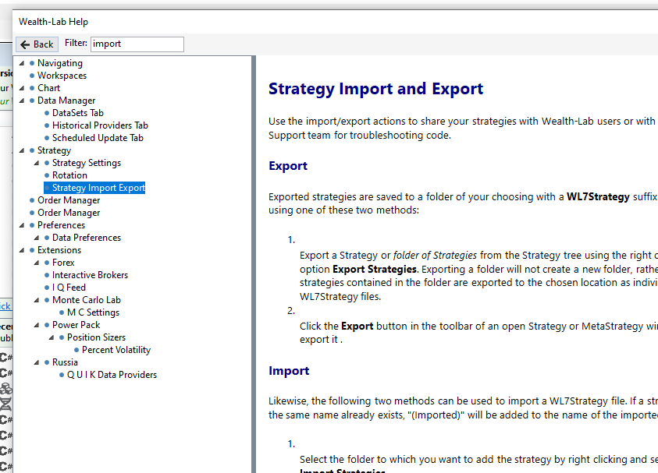Viewport: 658px width, 473px height.
Task: Click the Filter text field
Action: 137,44
